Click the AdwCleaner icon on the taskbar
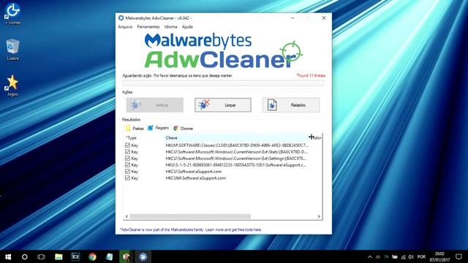This screenshot has height=263, width=468. (143, 256)
